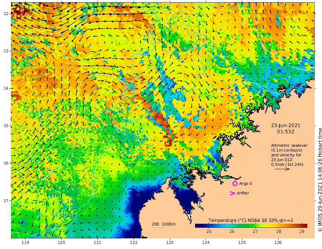
Task: Click the 'and velocity for' caption line
Action: (x=286, y=155)
